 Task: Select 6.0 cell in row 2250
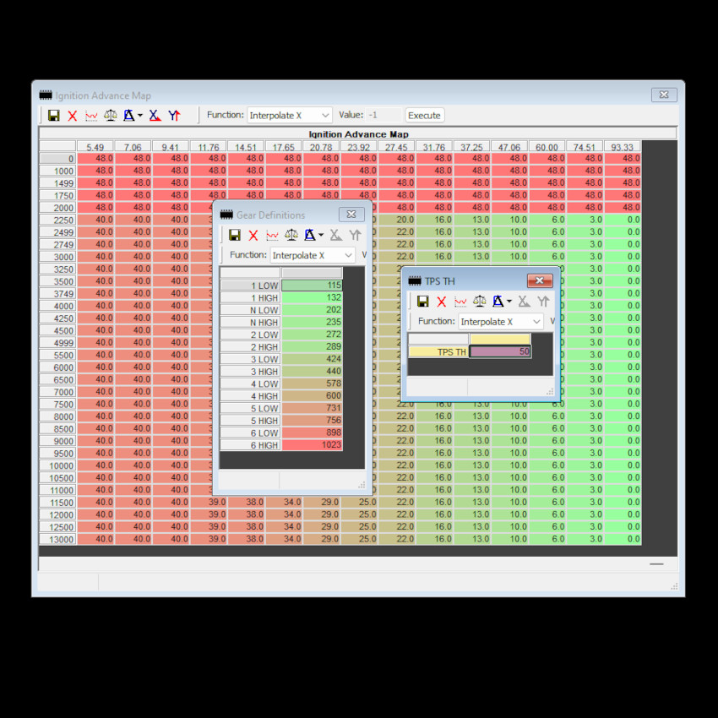(547, 220)
